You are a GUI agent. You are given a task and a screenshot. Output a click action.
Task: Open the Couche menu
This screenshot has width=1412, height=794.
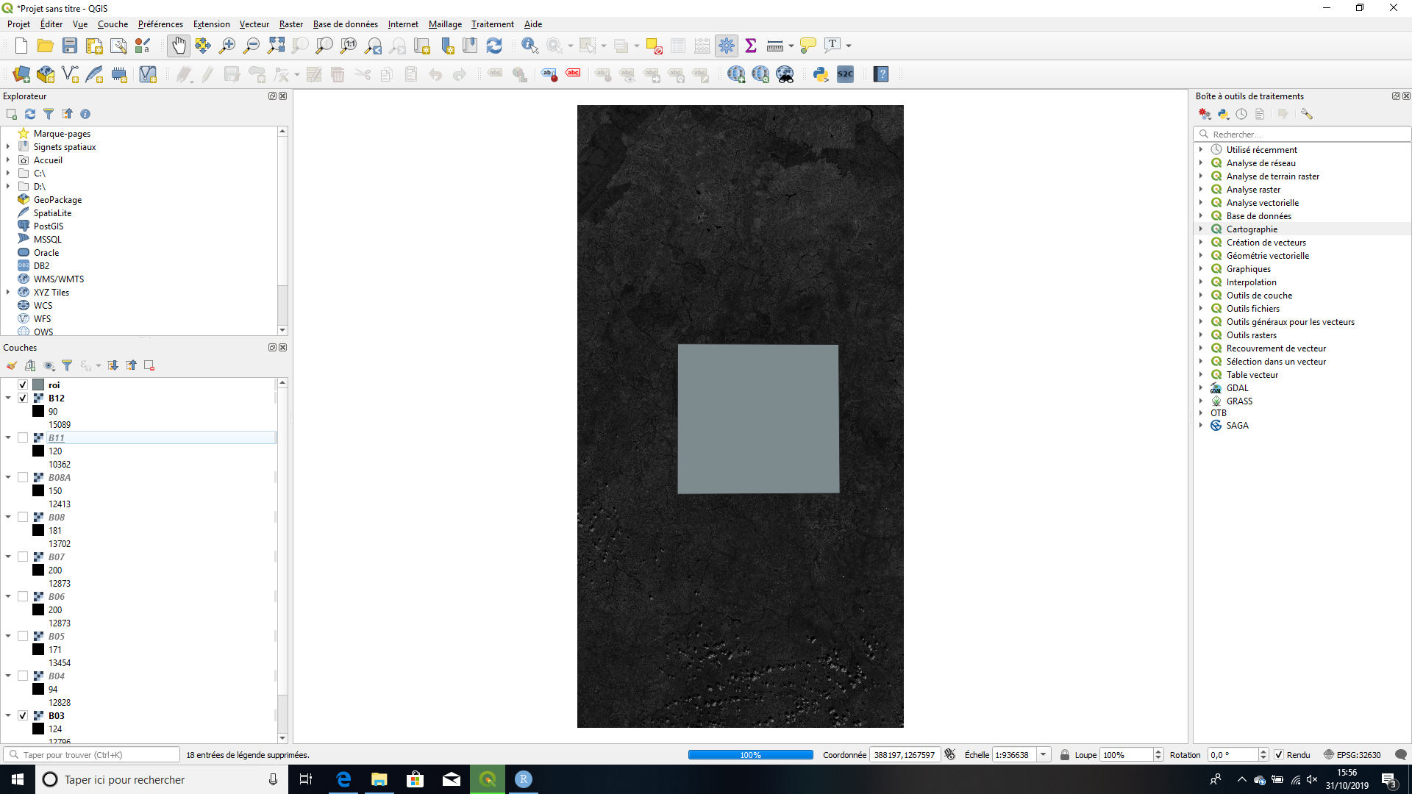[113, 24]
